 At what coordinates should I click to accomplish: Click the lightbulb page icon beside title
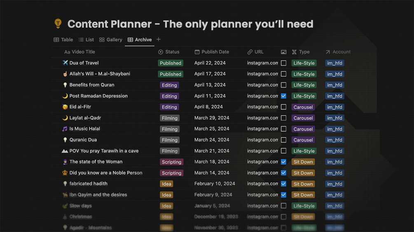pos(58,24)
